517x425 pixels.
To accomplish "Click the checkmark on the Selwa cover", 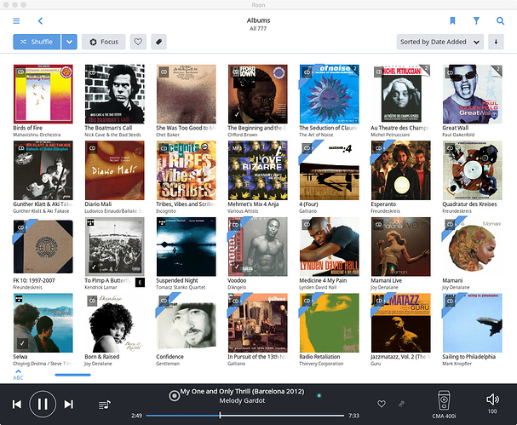I will click(22, 343).
